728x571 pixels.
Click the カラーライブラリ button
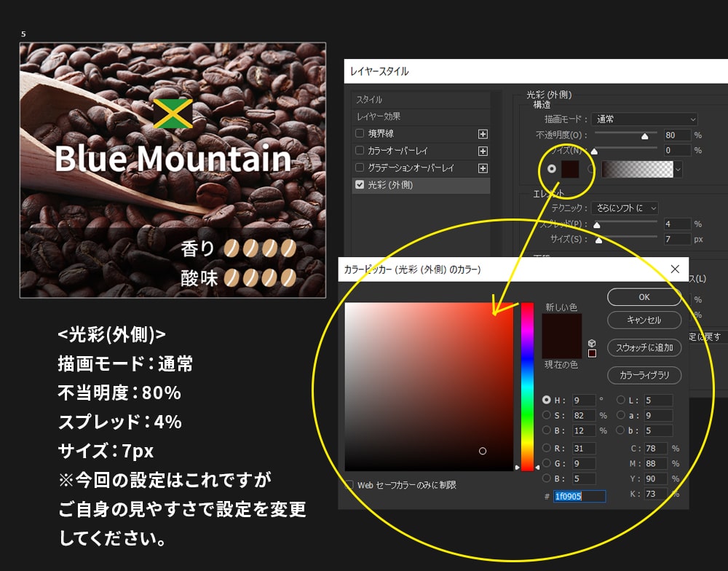(x=644, y=375)
